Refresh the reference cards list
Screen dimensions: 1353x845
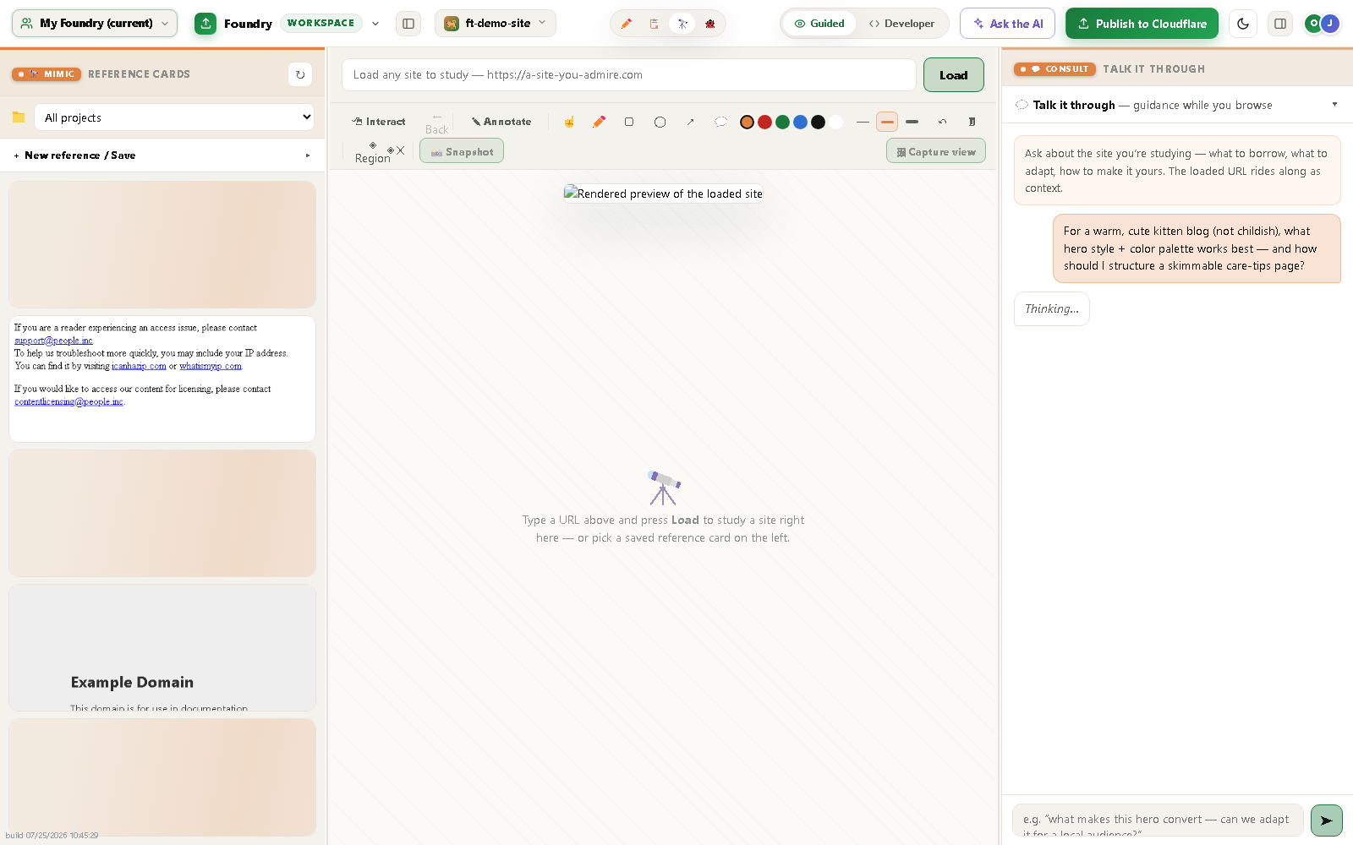pyautogui.click(x=300, y=74)
